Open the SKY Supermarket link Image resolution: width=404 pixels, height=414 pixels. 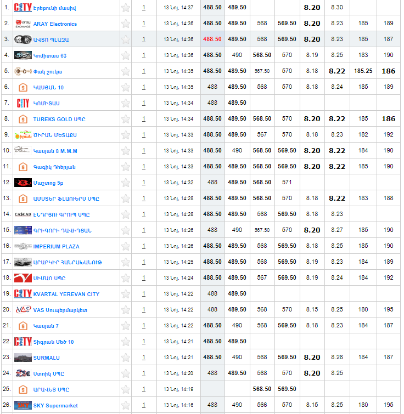point(55,406)
